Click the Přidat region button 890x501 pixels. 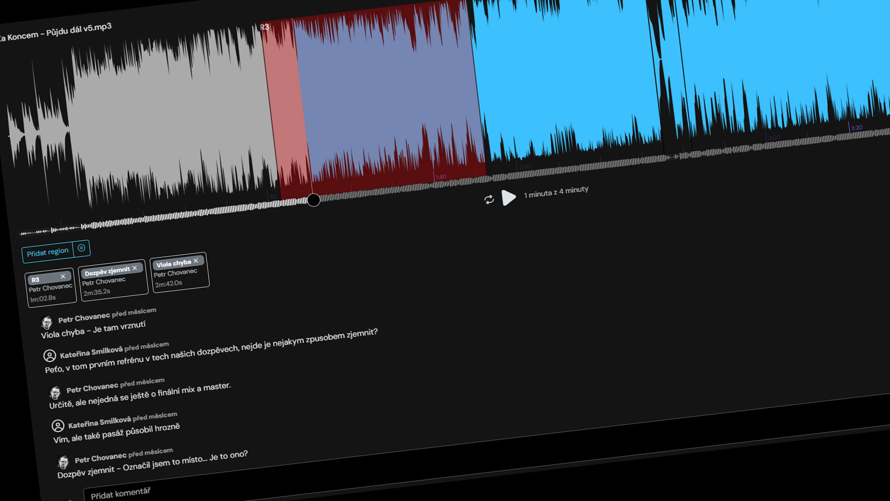pyautogui.click(x=47, y=252)
